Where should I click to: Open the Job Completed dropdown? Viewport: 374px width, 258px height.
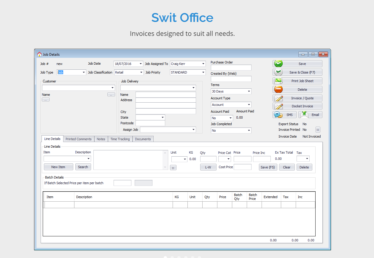click(x=249, y=130)
